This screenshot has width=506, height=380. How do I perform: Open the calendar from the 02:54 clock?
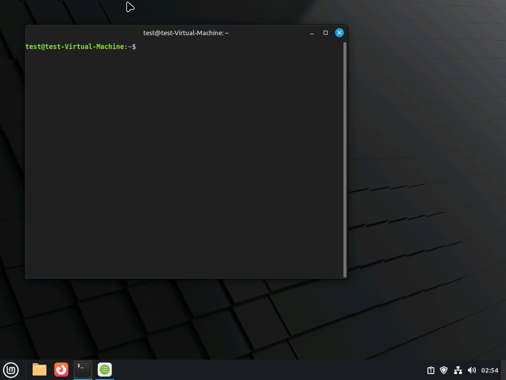tap(490, 370)
